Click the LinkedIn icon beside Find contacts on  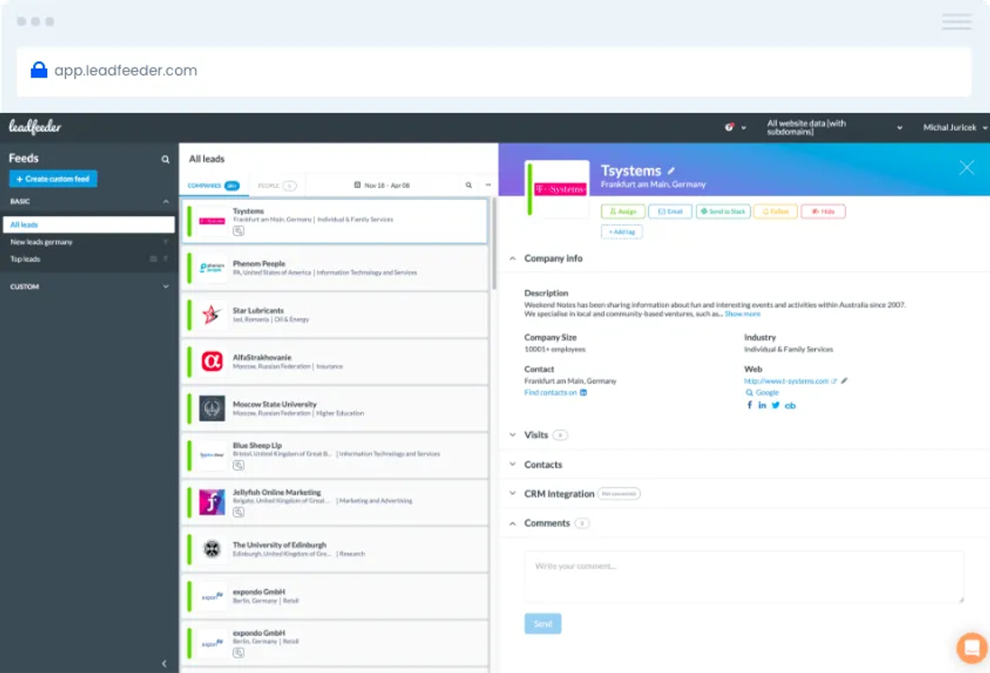click(583, 393)
